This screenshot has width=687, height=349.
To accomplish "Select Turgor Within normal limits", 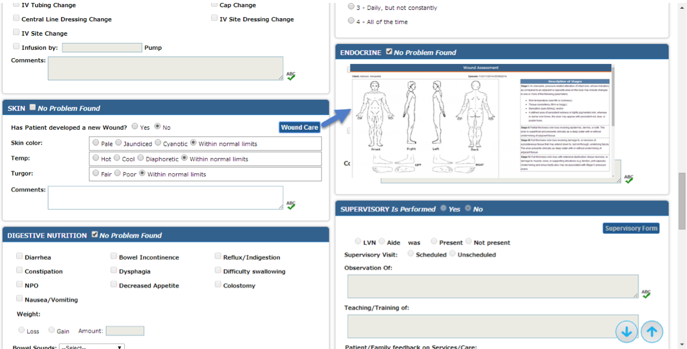I will coord(142,174).
